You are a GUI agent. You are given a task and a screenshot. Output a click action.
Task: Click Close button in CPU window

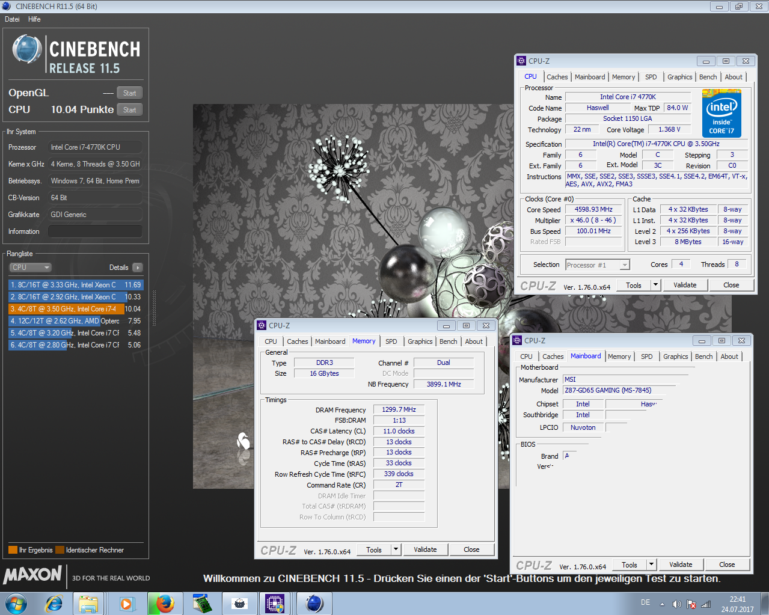(731, 285)
